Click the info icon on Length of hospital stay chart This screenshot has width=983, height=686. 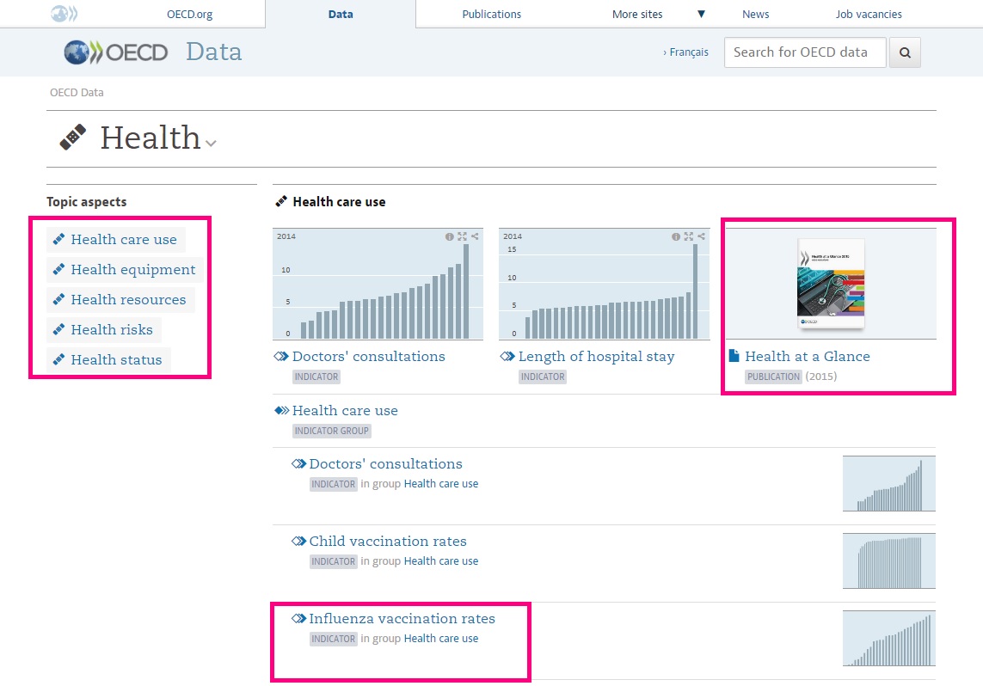click(x=676, y=236)
